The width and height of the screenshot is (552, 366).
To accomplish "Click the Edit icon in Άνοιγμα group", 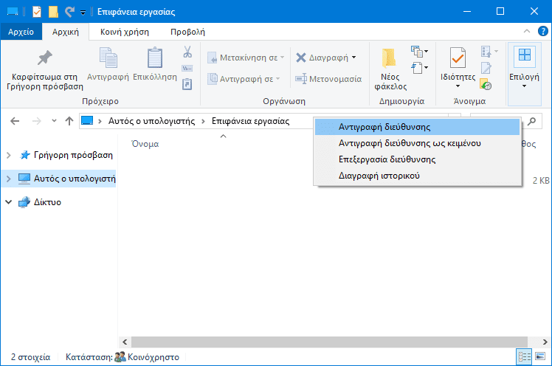I will [x=486, y=68].
